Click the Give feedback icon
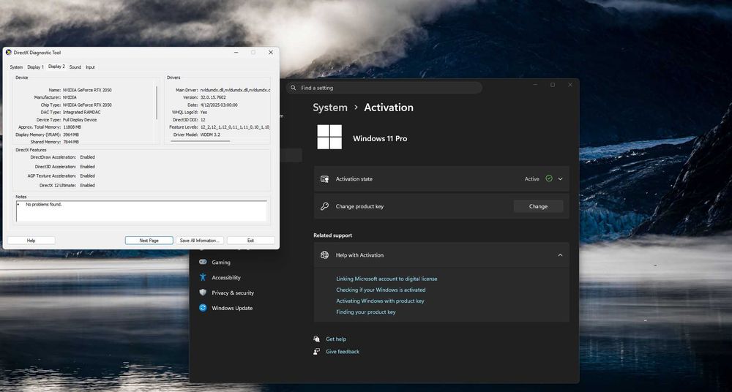Screen dimensions: 732x392 [317, 351]
